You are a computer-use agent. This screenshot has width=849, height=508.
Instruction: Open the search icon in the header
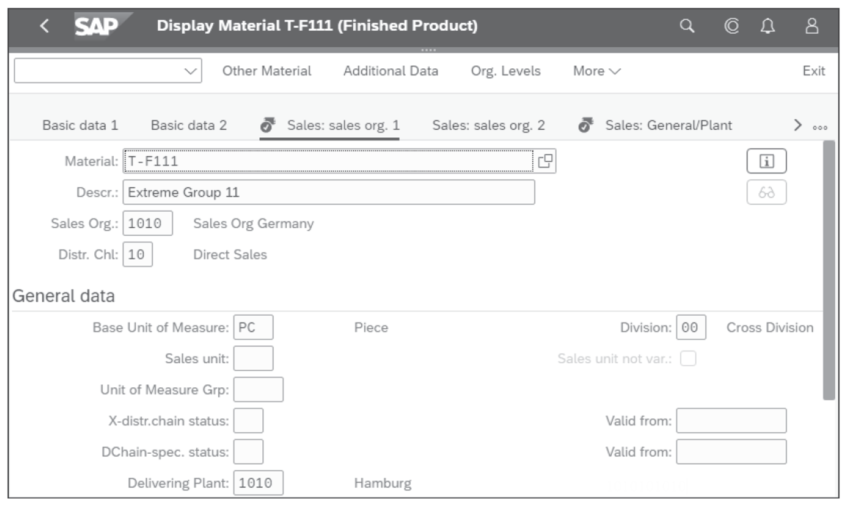686,26
